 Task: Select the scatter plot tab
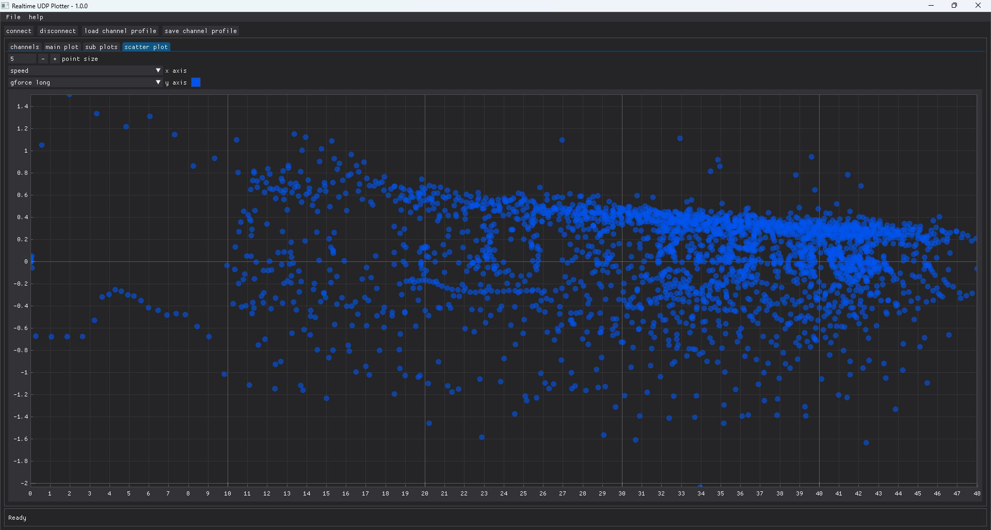[146, 47]
